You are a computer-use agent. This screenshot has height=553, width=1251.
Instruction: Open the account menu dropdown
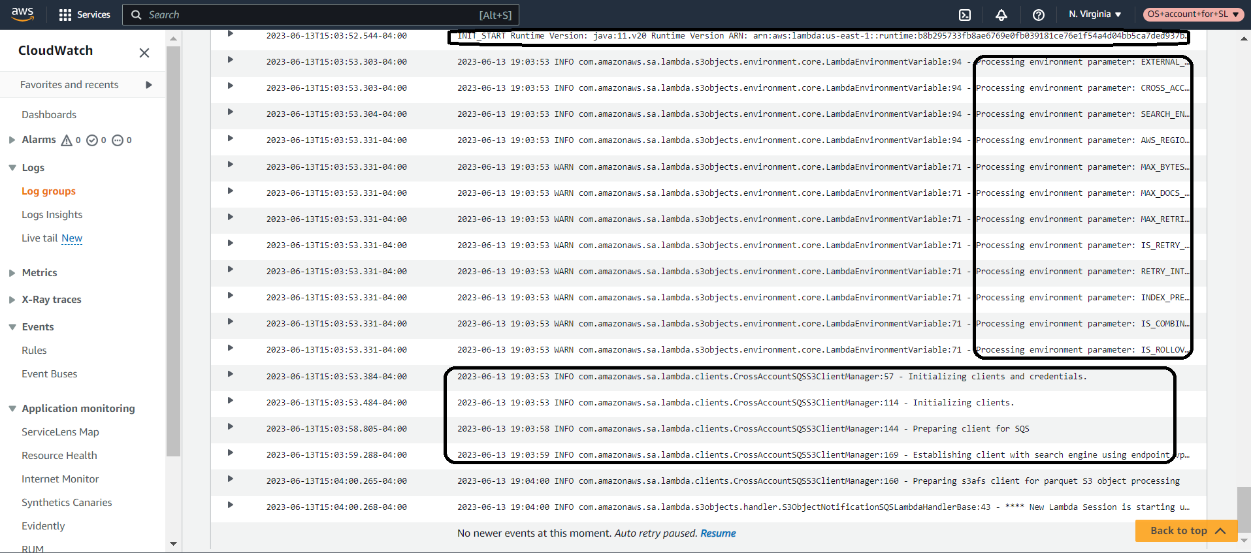tap(1194, 14)
